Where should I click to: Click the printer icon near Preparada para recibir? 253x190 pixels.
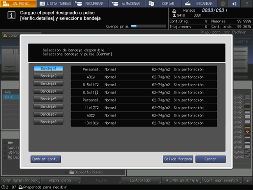click(21, 187)
